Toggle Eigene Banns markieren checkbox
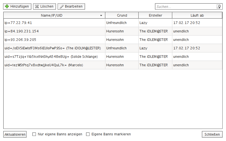This screenshot has width=226, height=141. pyautogui.click(x=88, y=134)
